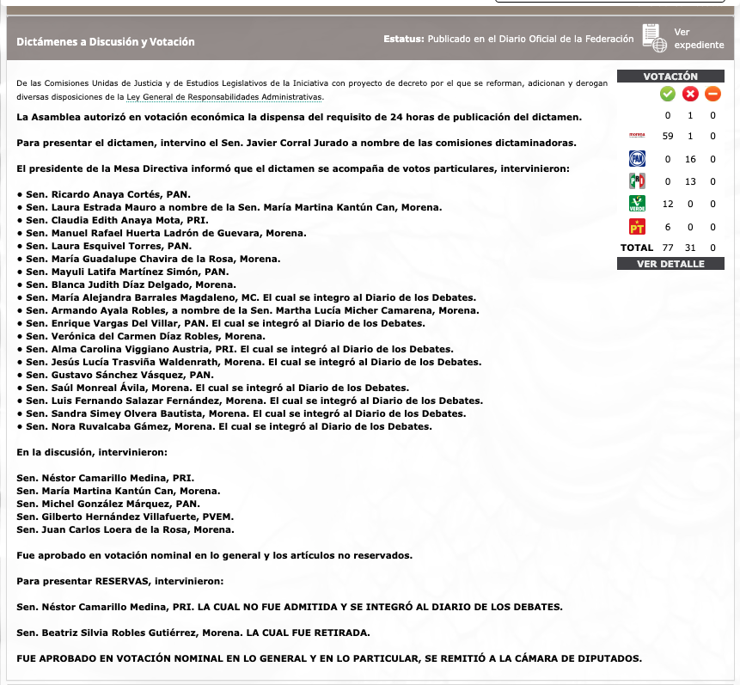Image resolution: width=740 pixels, height=685 pixels.
Task: Click the TOTAL row label
Action: click(637, 248)
